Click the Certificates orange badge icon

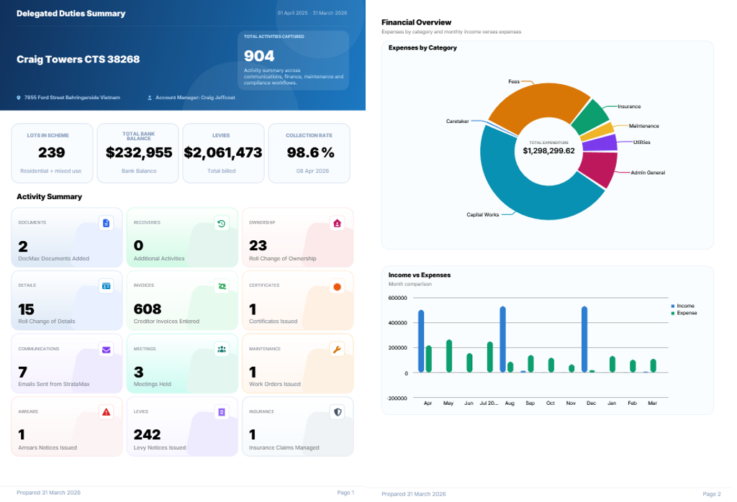337,286
